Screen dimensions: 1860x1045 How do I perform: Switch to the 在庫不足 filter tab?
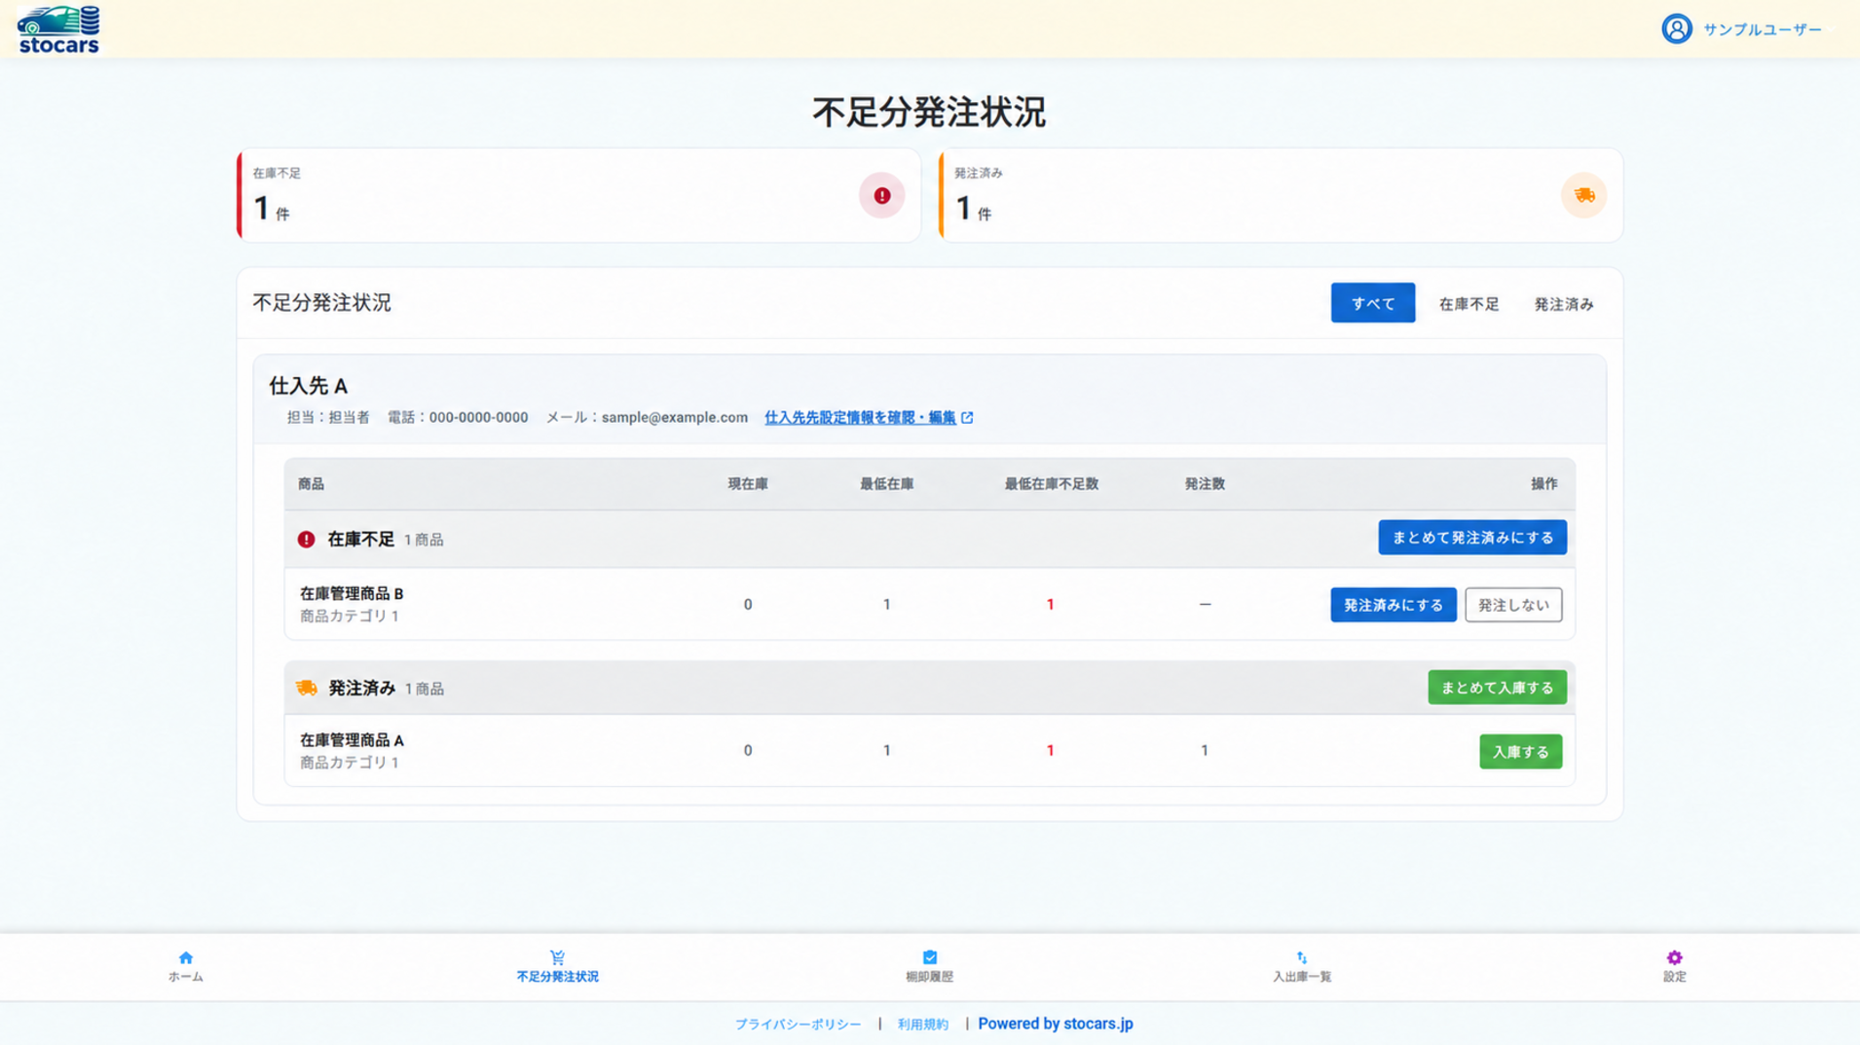[1469, 304]
